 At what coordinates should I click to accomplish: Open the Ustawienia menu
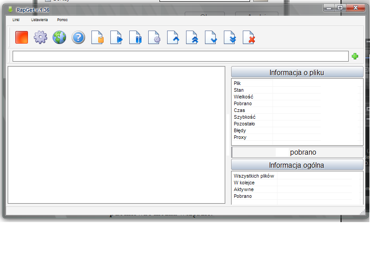tap(40, 20)
